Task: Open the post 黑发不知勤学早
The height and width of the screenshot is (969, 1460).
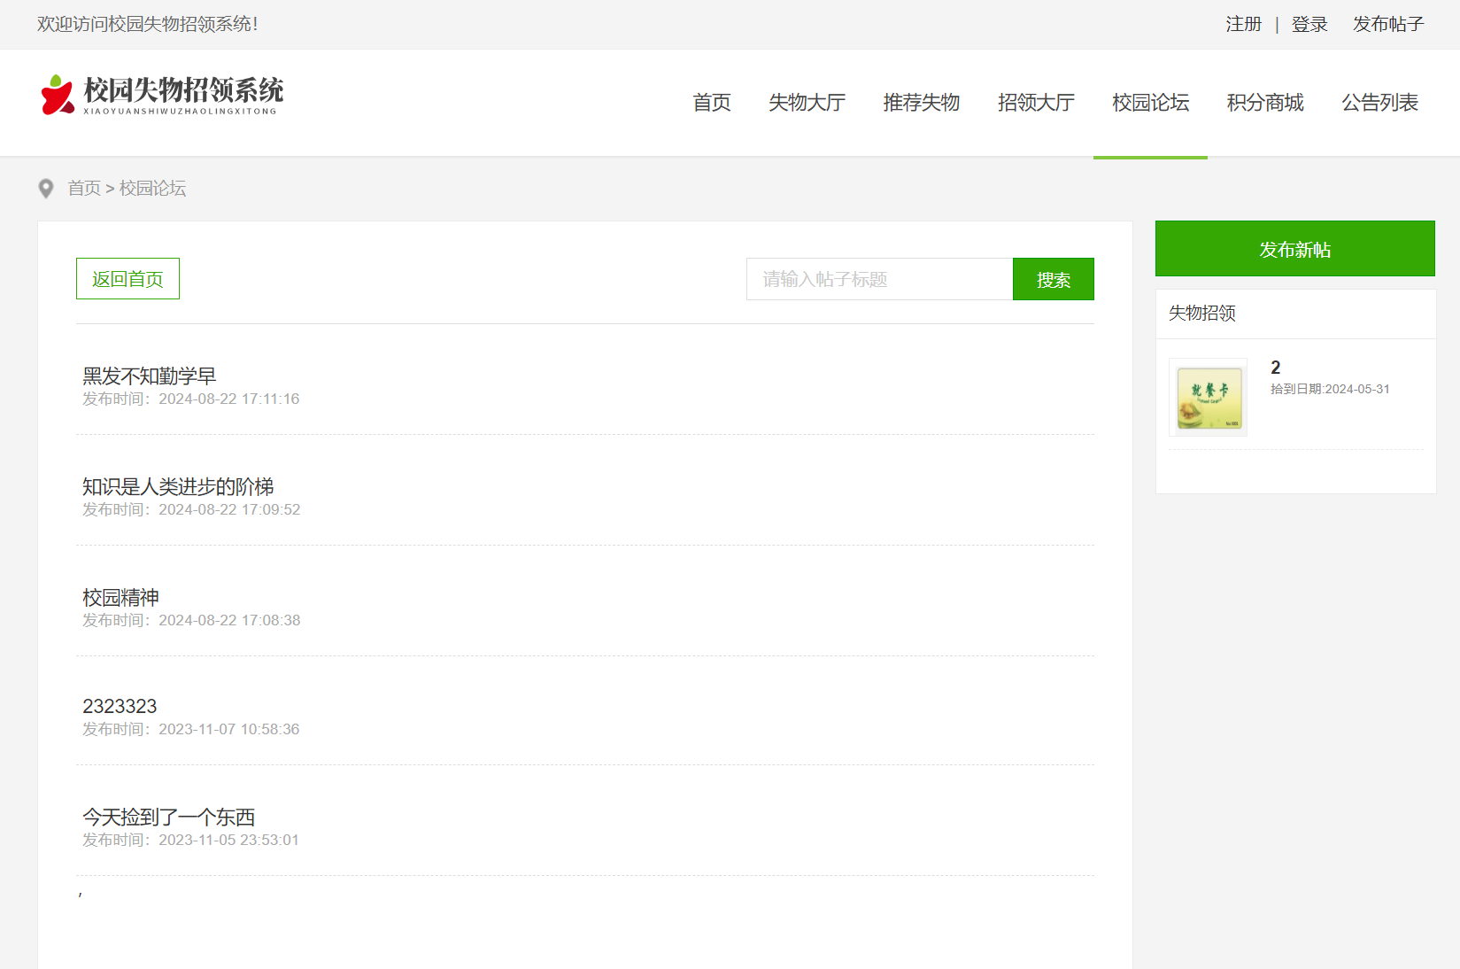Action: point(150,376)
